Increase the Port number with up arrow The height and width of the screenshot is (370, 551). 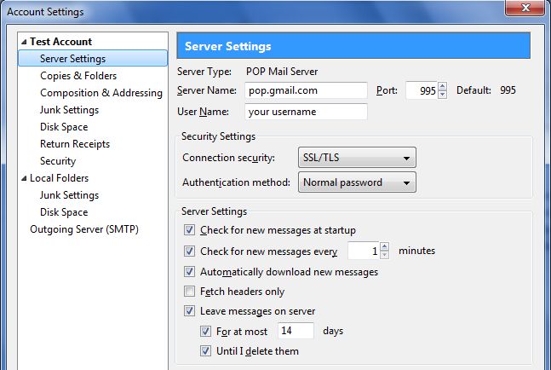click(x=443, y=86)
